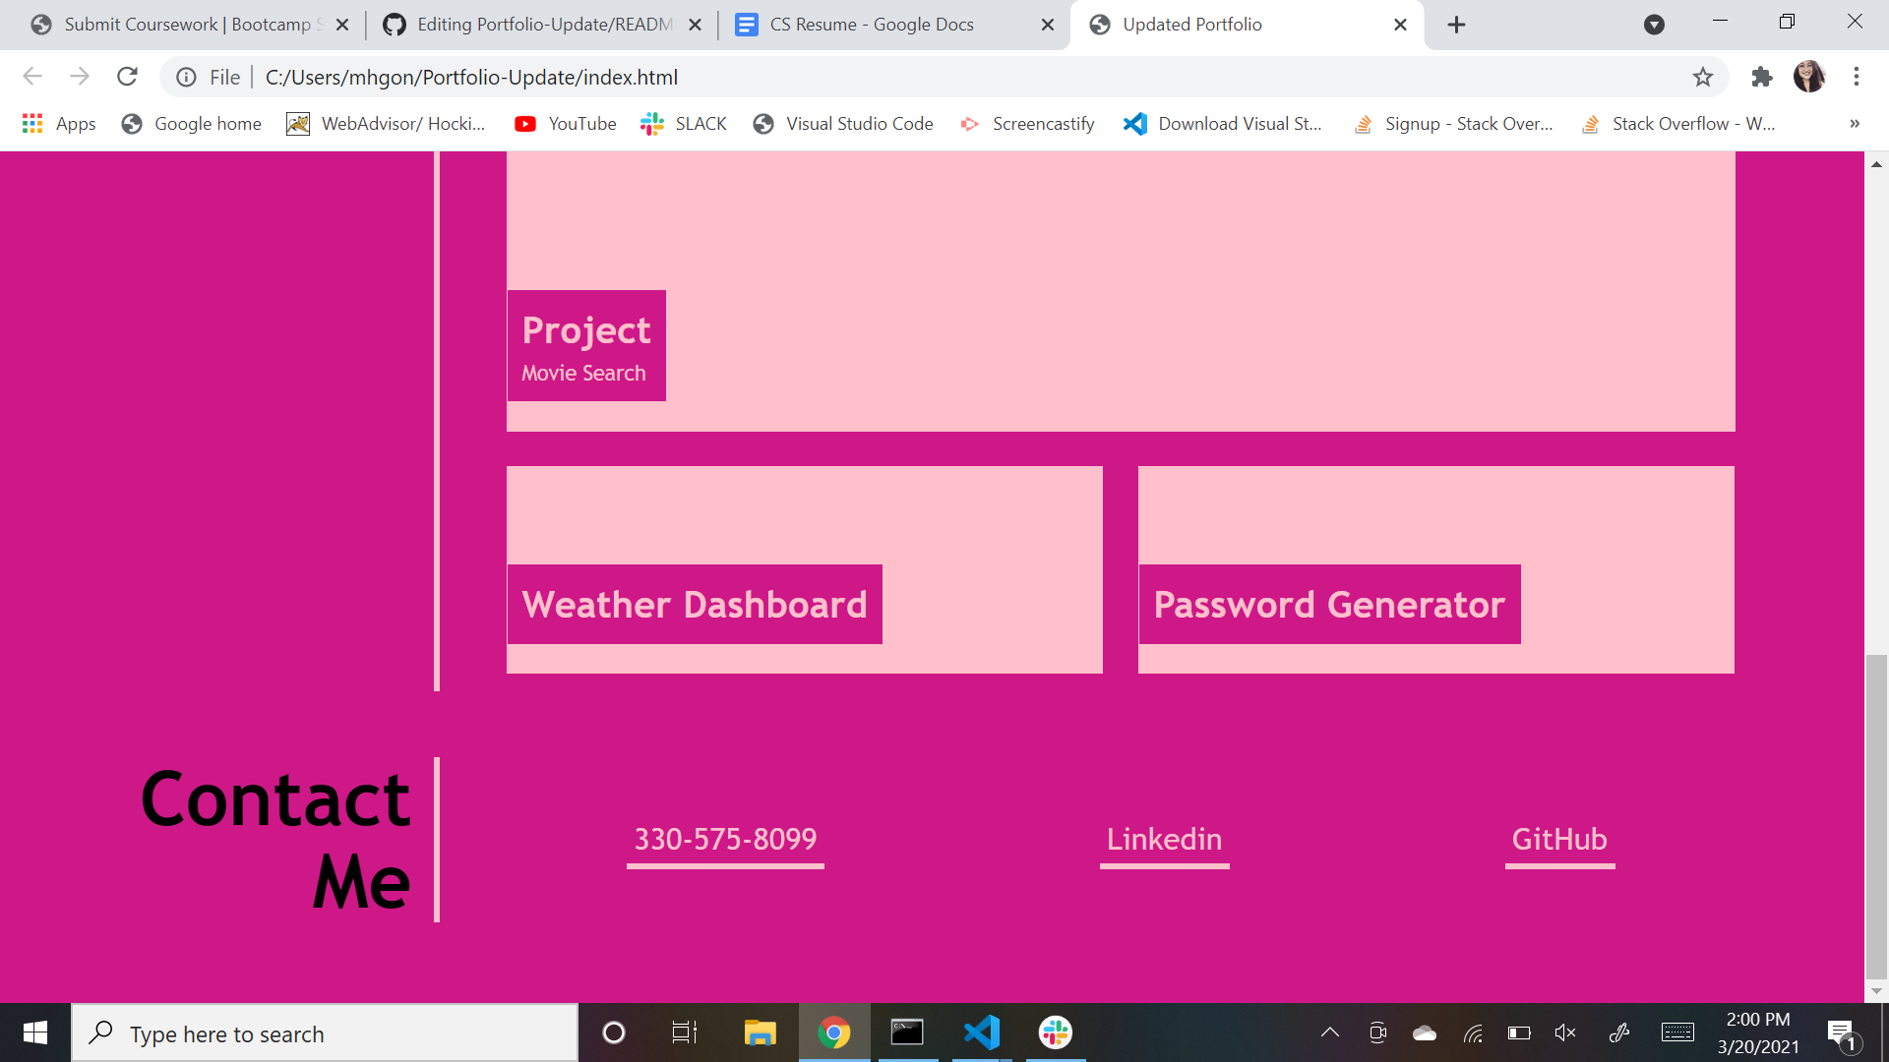Toggle the muted volume icon in tray
The height and width of the screenshot is (1062, 1889).
coord(1565,1032)
